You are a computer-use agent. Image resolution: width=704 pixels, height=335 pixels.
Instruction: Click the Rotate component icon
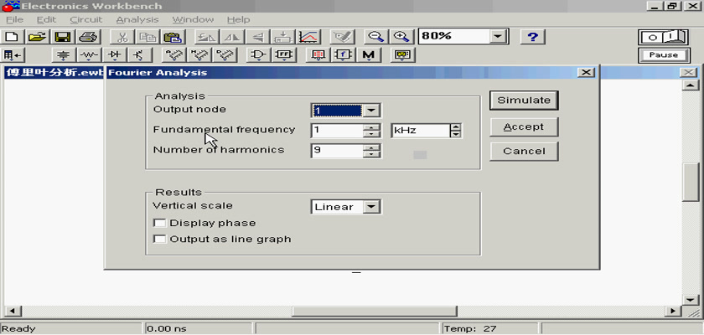205,37
